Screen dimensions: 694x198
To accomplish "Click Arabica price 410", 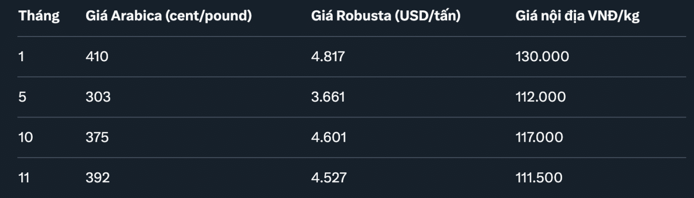I will pos(97,57).
